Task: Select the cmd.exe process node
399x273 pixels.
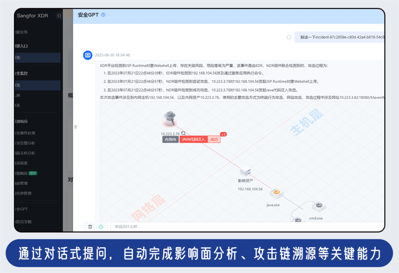Action: 319,207
